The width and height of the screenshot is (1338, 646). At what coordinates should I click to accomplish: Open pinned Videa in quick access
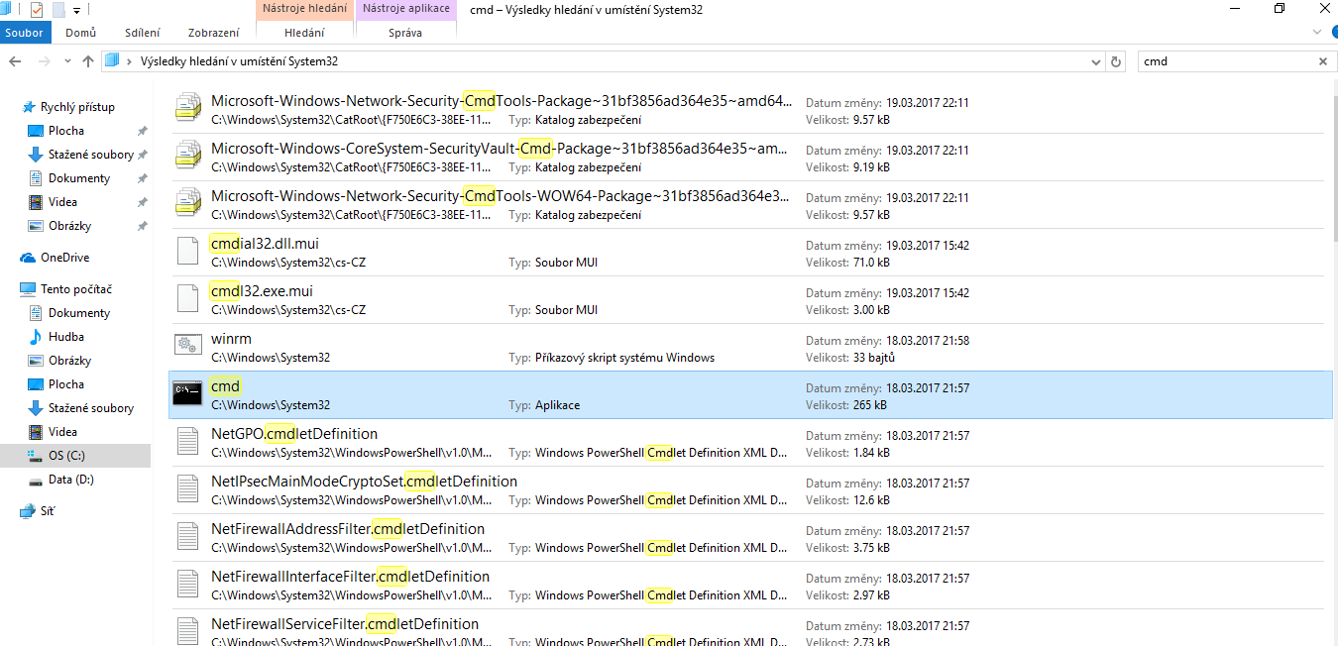[62, 202]
